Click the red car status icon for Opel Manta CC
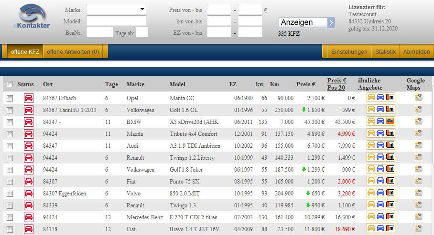This screenshot has width=434, height=235. [29, 98]
